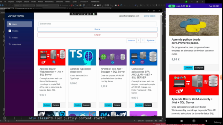223x125 pixels.
Task: Tap Detalles on the phone's Python course card
Action: 189,68
